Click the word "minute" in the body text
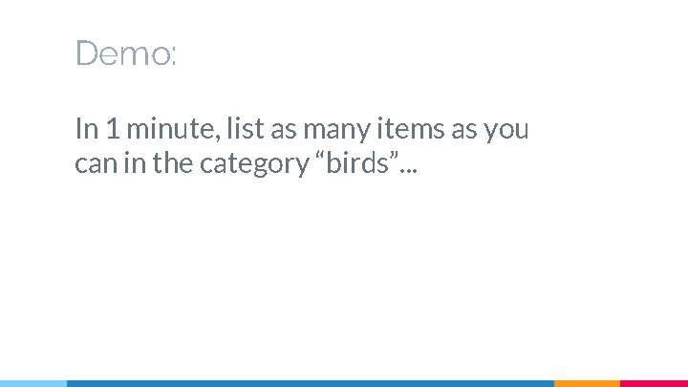 pyautogui.click(x=173, y=129)
